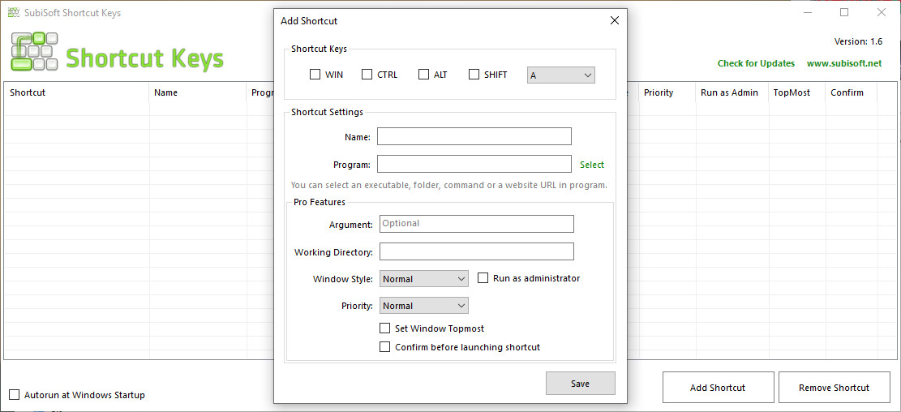Click the Name text field

[x=474, y=136]
